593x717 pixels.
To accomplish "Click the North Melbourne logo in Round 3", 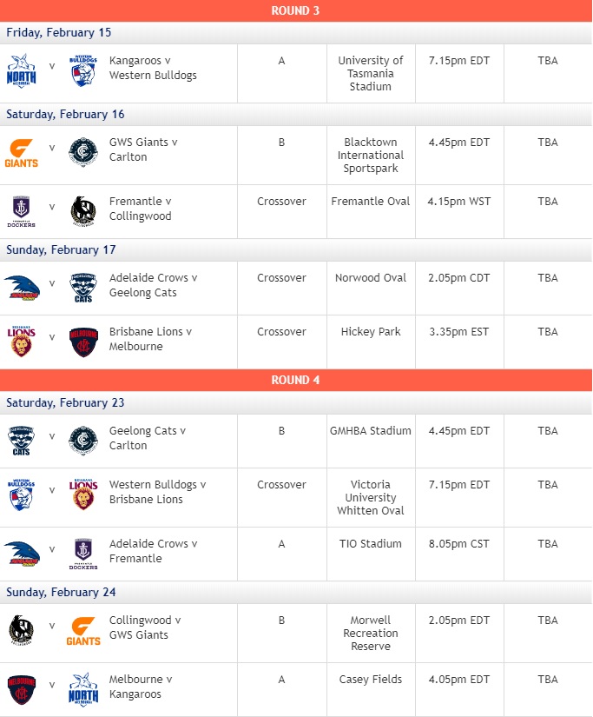I will click(x=21, y=70).
